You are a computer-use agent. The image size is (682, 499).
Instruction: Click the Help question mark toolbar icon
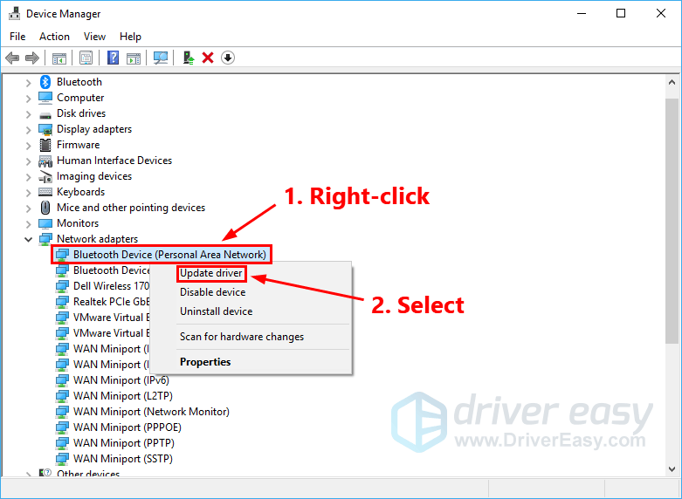[113, 58]
